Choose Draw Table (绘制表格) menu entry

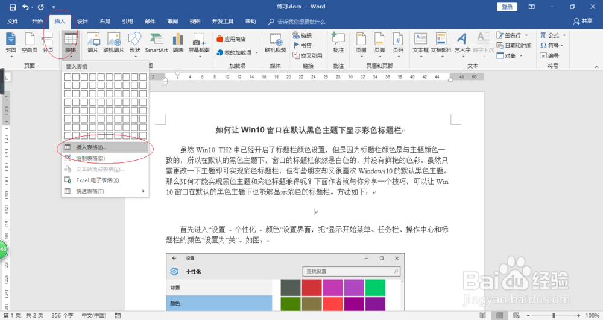[106, 158]
